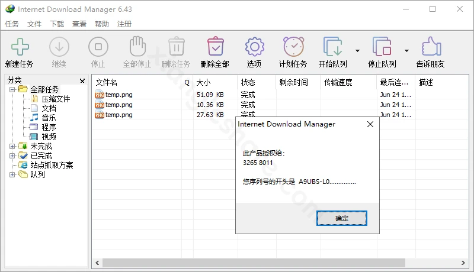The height and width of the screenshot is (272, 474).
Task: Click horizontal scrollbar right arrow
Action: [463, 263]
